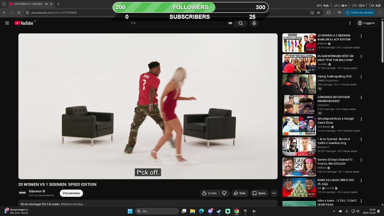Click Prenumerera subscribe button

point(71,193)
